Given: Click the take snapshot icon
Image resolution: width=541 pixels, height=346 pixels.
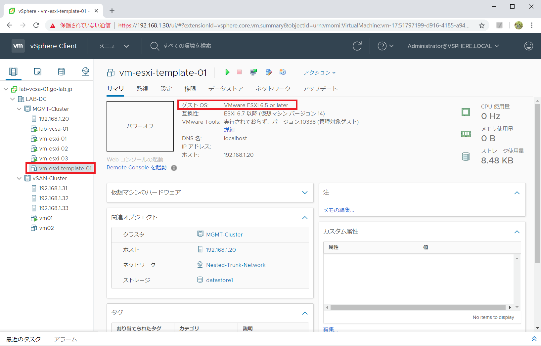Looking at the screenshot, I should coord(283,72).
